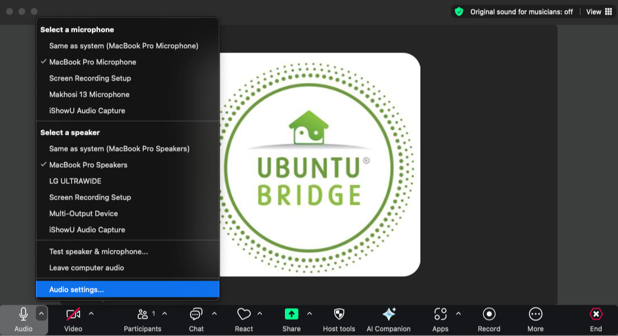Open Host tools shield icon
The image size is (618, 336).
[339, 314]
